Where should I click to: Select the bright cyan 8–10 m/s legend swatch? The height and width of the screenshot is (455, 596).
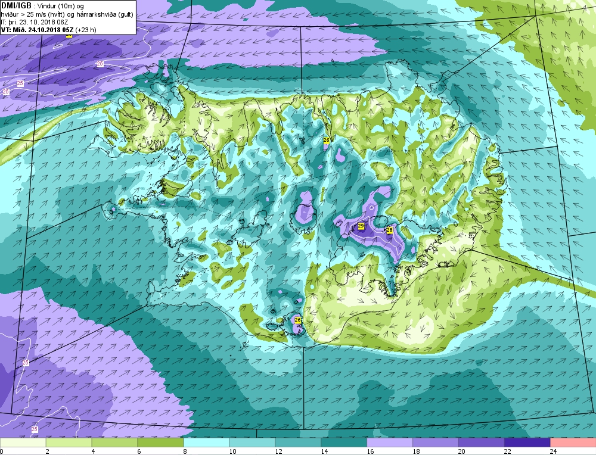tap(206, 442)
